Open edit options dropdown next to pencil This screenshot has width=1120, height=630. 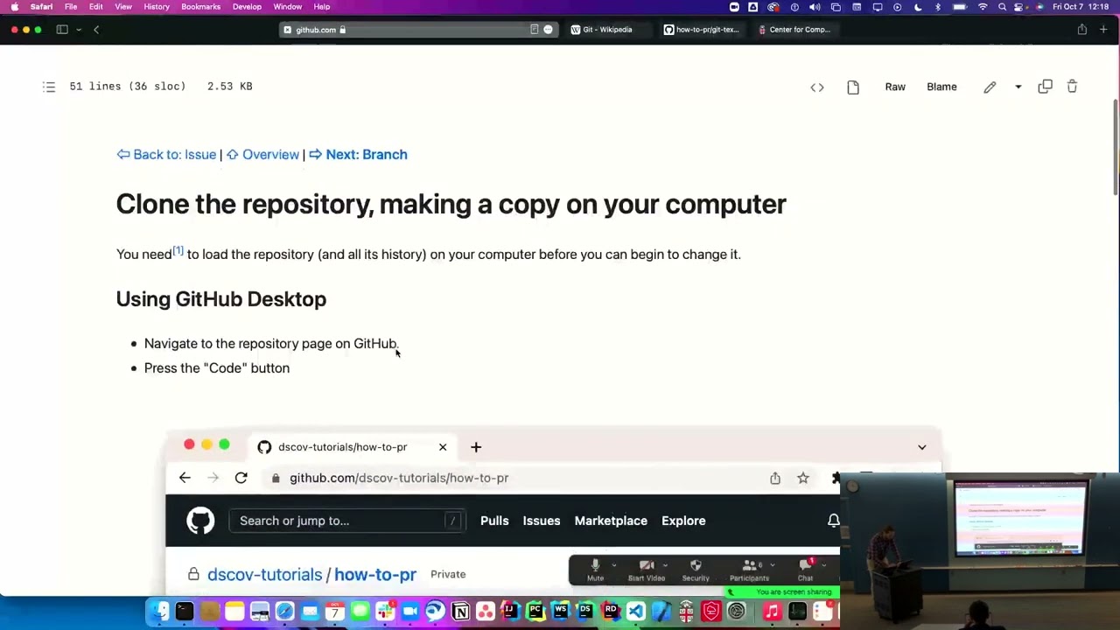click(1018, 87)
